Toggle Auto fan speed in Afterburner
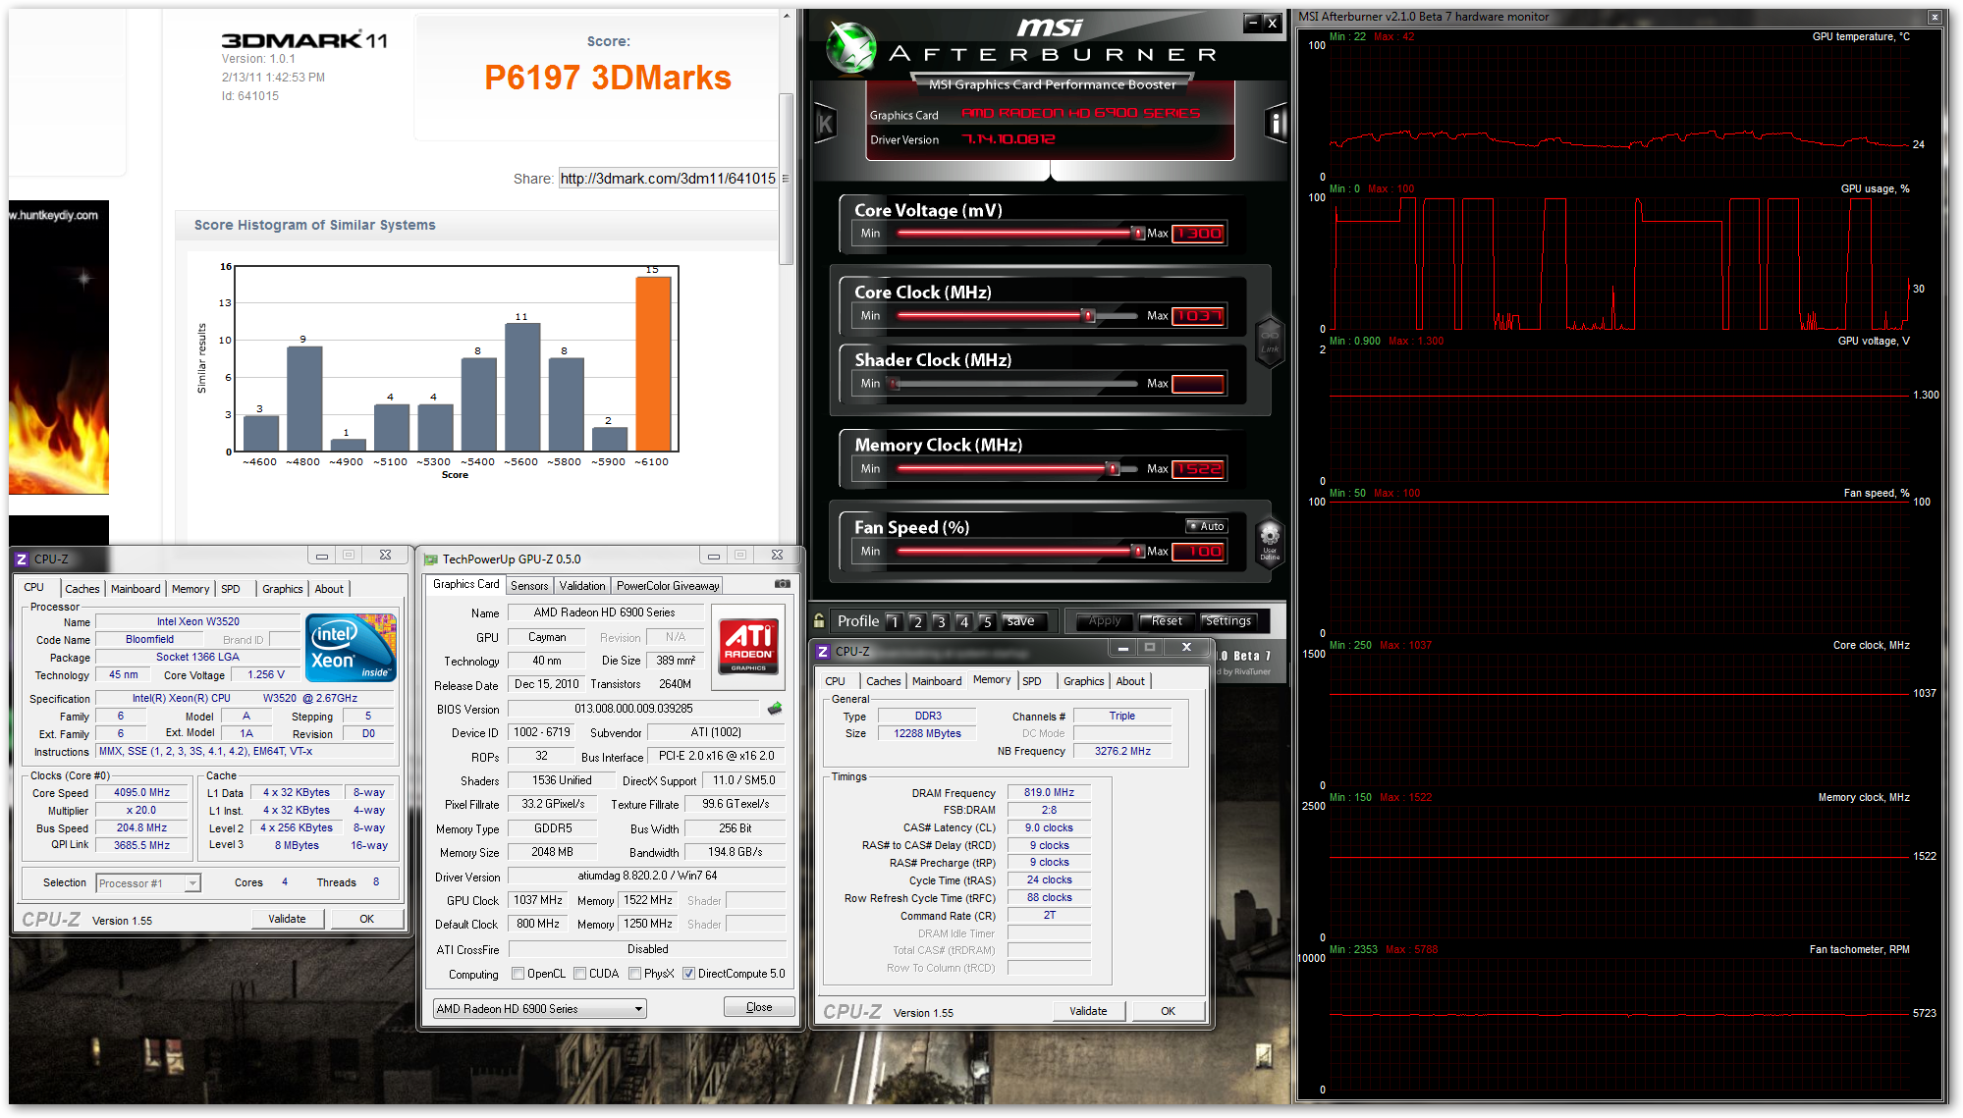This screenshot has width=1963, height=1118. pos(1207,526)
